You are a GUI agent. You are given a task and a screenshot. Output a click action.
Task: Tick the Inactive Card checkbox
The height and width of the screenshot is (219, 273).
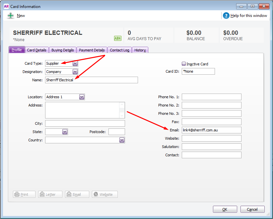(184, 64)
